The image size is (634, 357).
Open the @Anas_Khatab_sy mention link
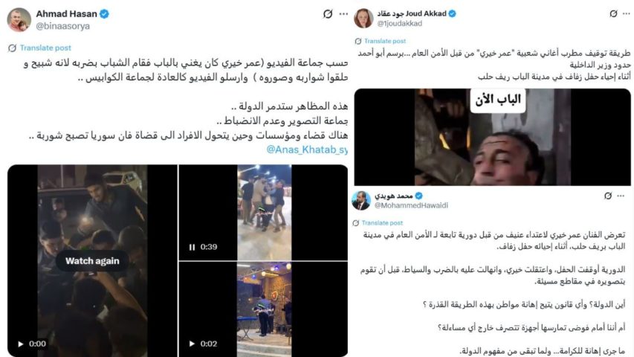click(x=307, y=149)
